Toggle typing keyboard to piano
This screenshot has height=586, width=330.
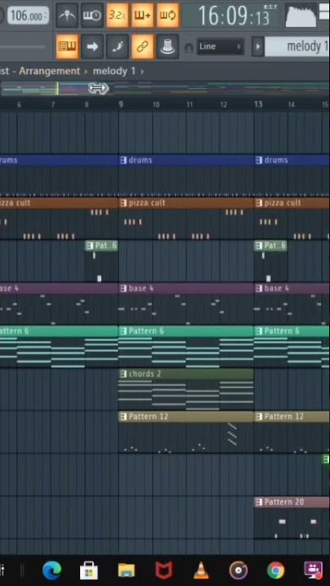pyautogui.click(x=67, y=46)
